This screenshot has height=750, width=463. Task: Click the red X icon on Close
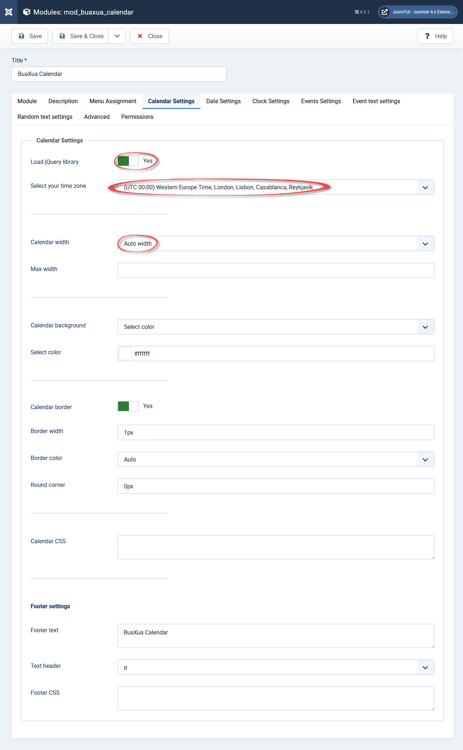140,36
